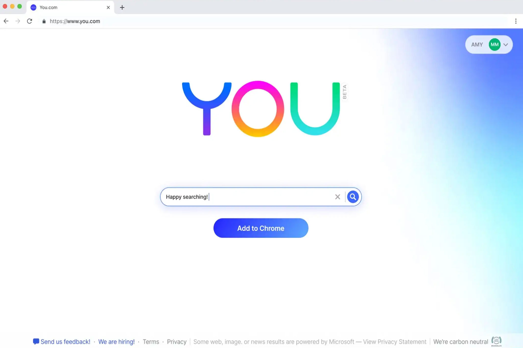This screenshot has height=348, width=523.
Task: Open the Terms link
Action: (x=151, y=342)
